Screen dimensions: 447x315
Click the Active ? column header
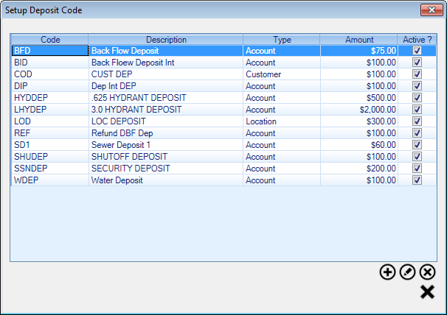[417, 40]
